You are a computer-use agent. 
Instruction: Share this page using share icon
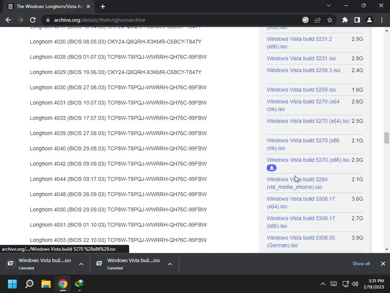coord(318,20)
